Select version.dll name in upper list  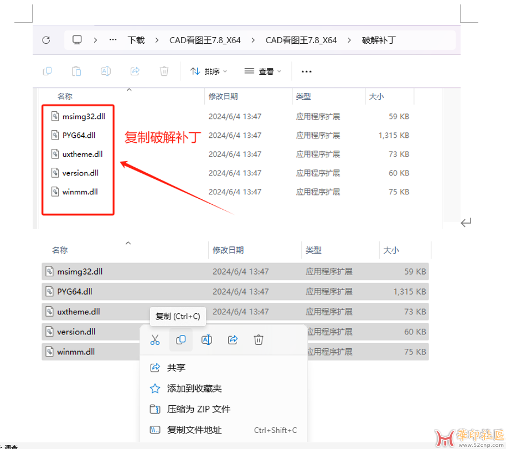(80, 173)
